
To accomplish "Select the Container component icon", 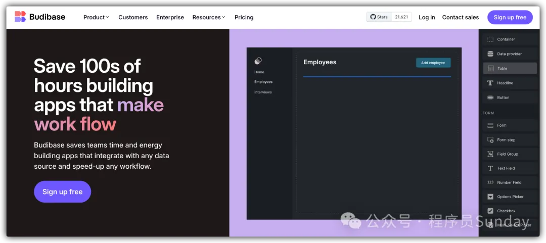I will (490, 39).
